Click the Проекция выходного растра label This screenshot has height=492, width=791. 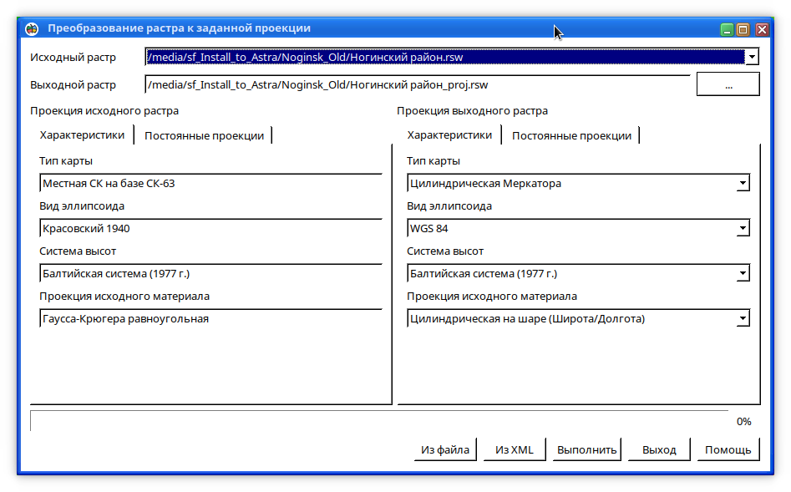472,110
